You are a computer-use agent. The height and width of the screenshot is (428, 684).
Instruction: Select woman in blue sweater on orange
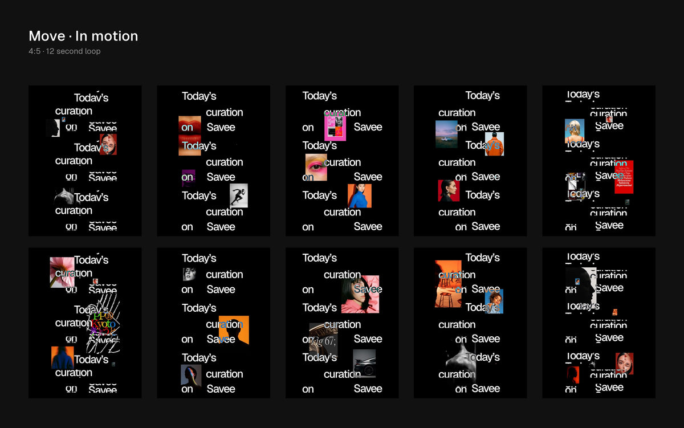click(360, 195)
